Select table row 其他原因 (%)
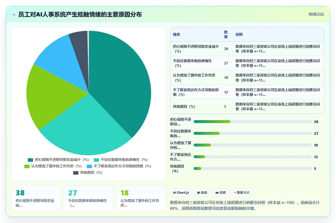Viewport: 336px width, 223px height. point(247,106)
